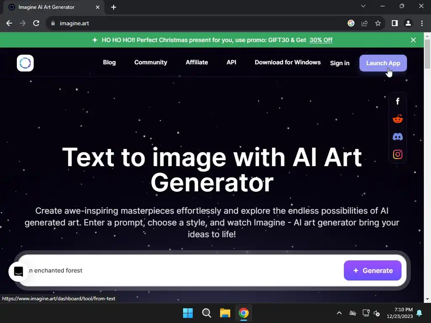Open the notifications bell
431x323 pixels.
419,313
